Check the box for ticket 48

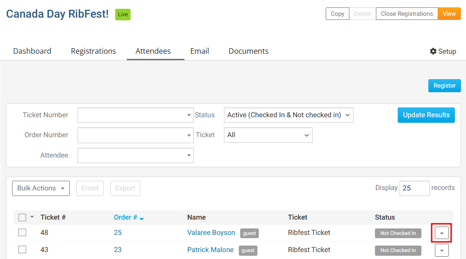tap(22, 233)
